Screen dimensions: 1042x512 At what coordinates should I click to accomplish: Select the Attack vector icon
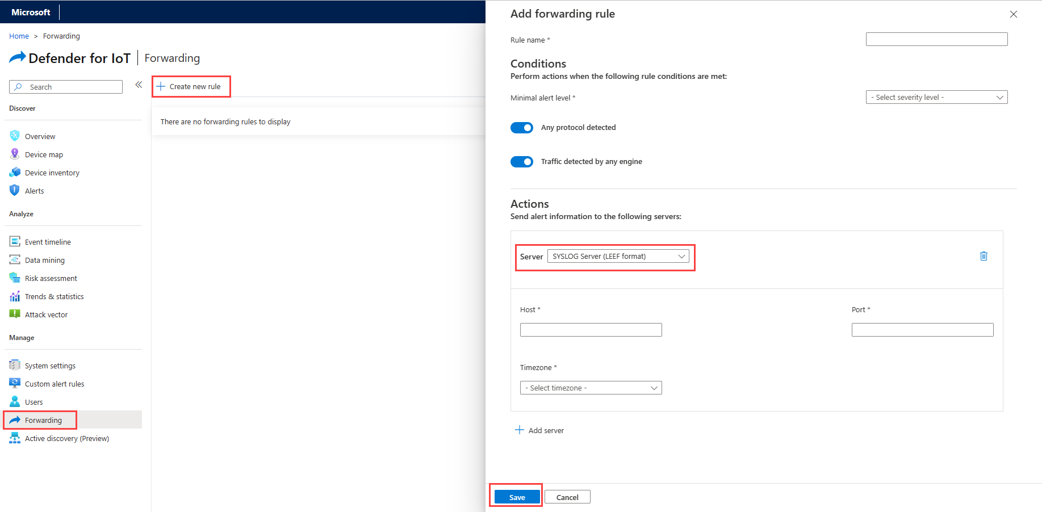pyautogui.click(x=15, y=314)
